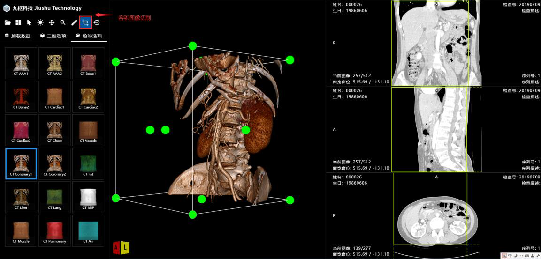
Task: Activate the window level brightness tool
Action: 40,23
